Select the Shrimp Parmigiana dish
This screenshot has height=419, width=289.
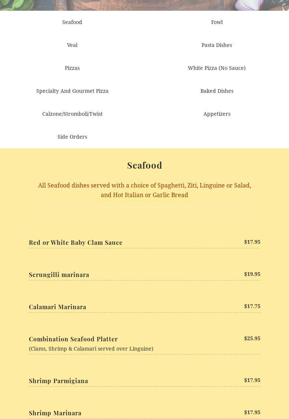pos(59,381)
